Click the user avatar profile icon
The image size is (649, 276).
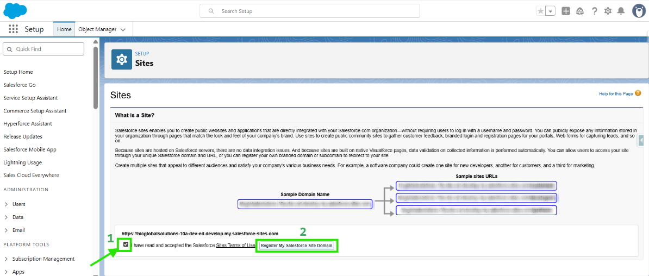coord(639,11)
